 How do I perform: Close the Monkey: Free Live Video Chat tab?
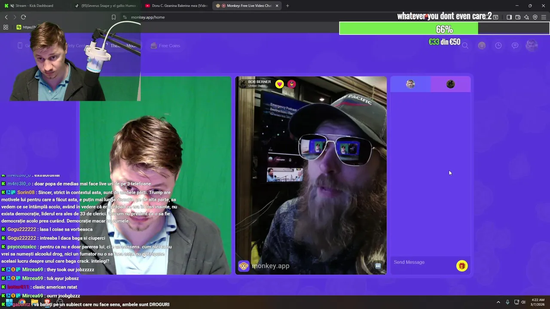click(277, 6)
